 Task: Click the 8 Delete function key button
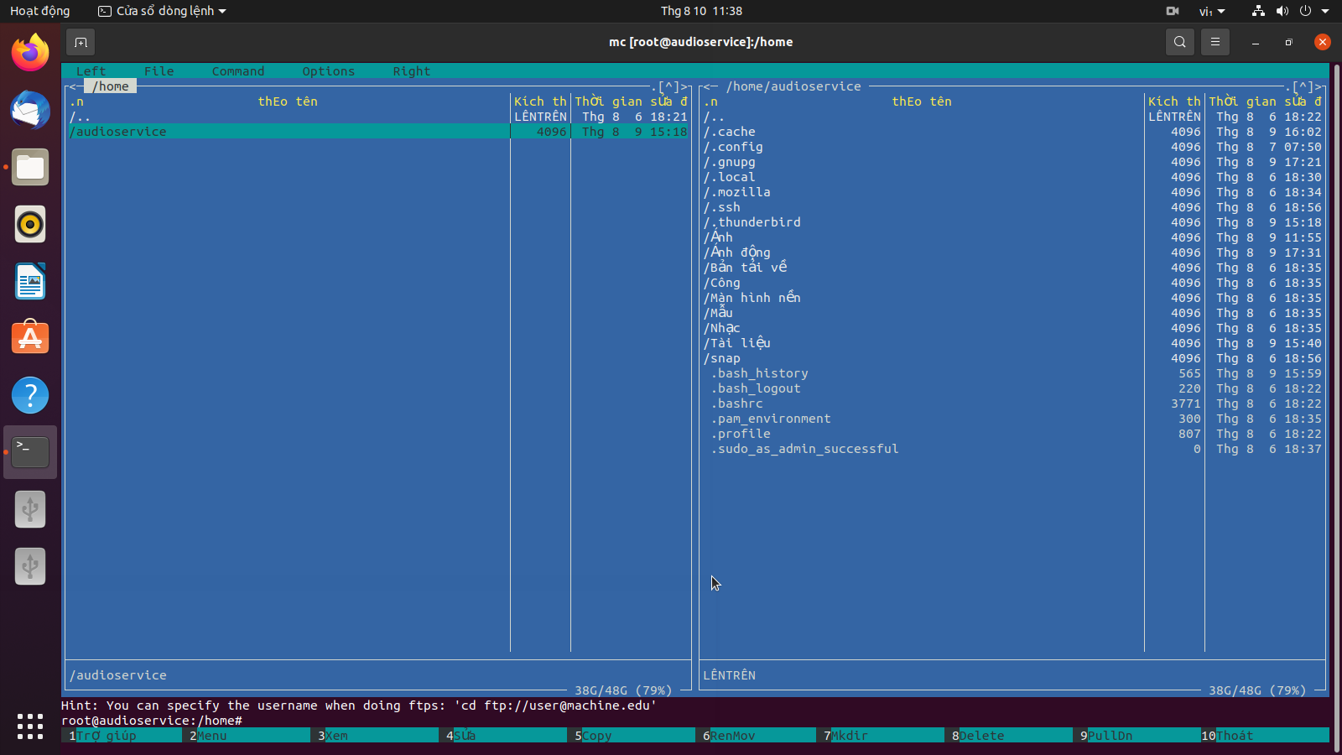point(1012,736)
